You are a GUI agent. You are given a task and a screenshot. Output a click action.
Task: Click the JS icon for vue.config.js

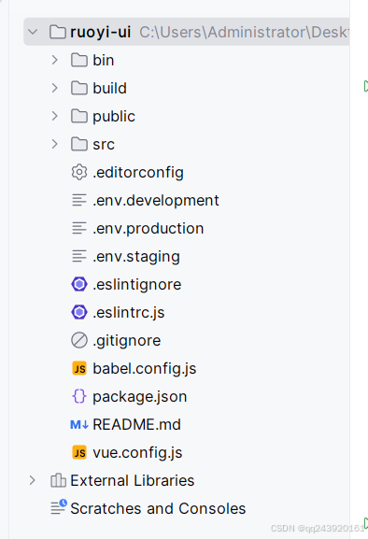[79, 452]
